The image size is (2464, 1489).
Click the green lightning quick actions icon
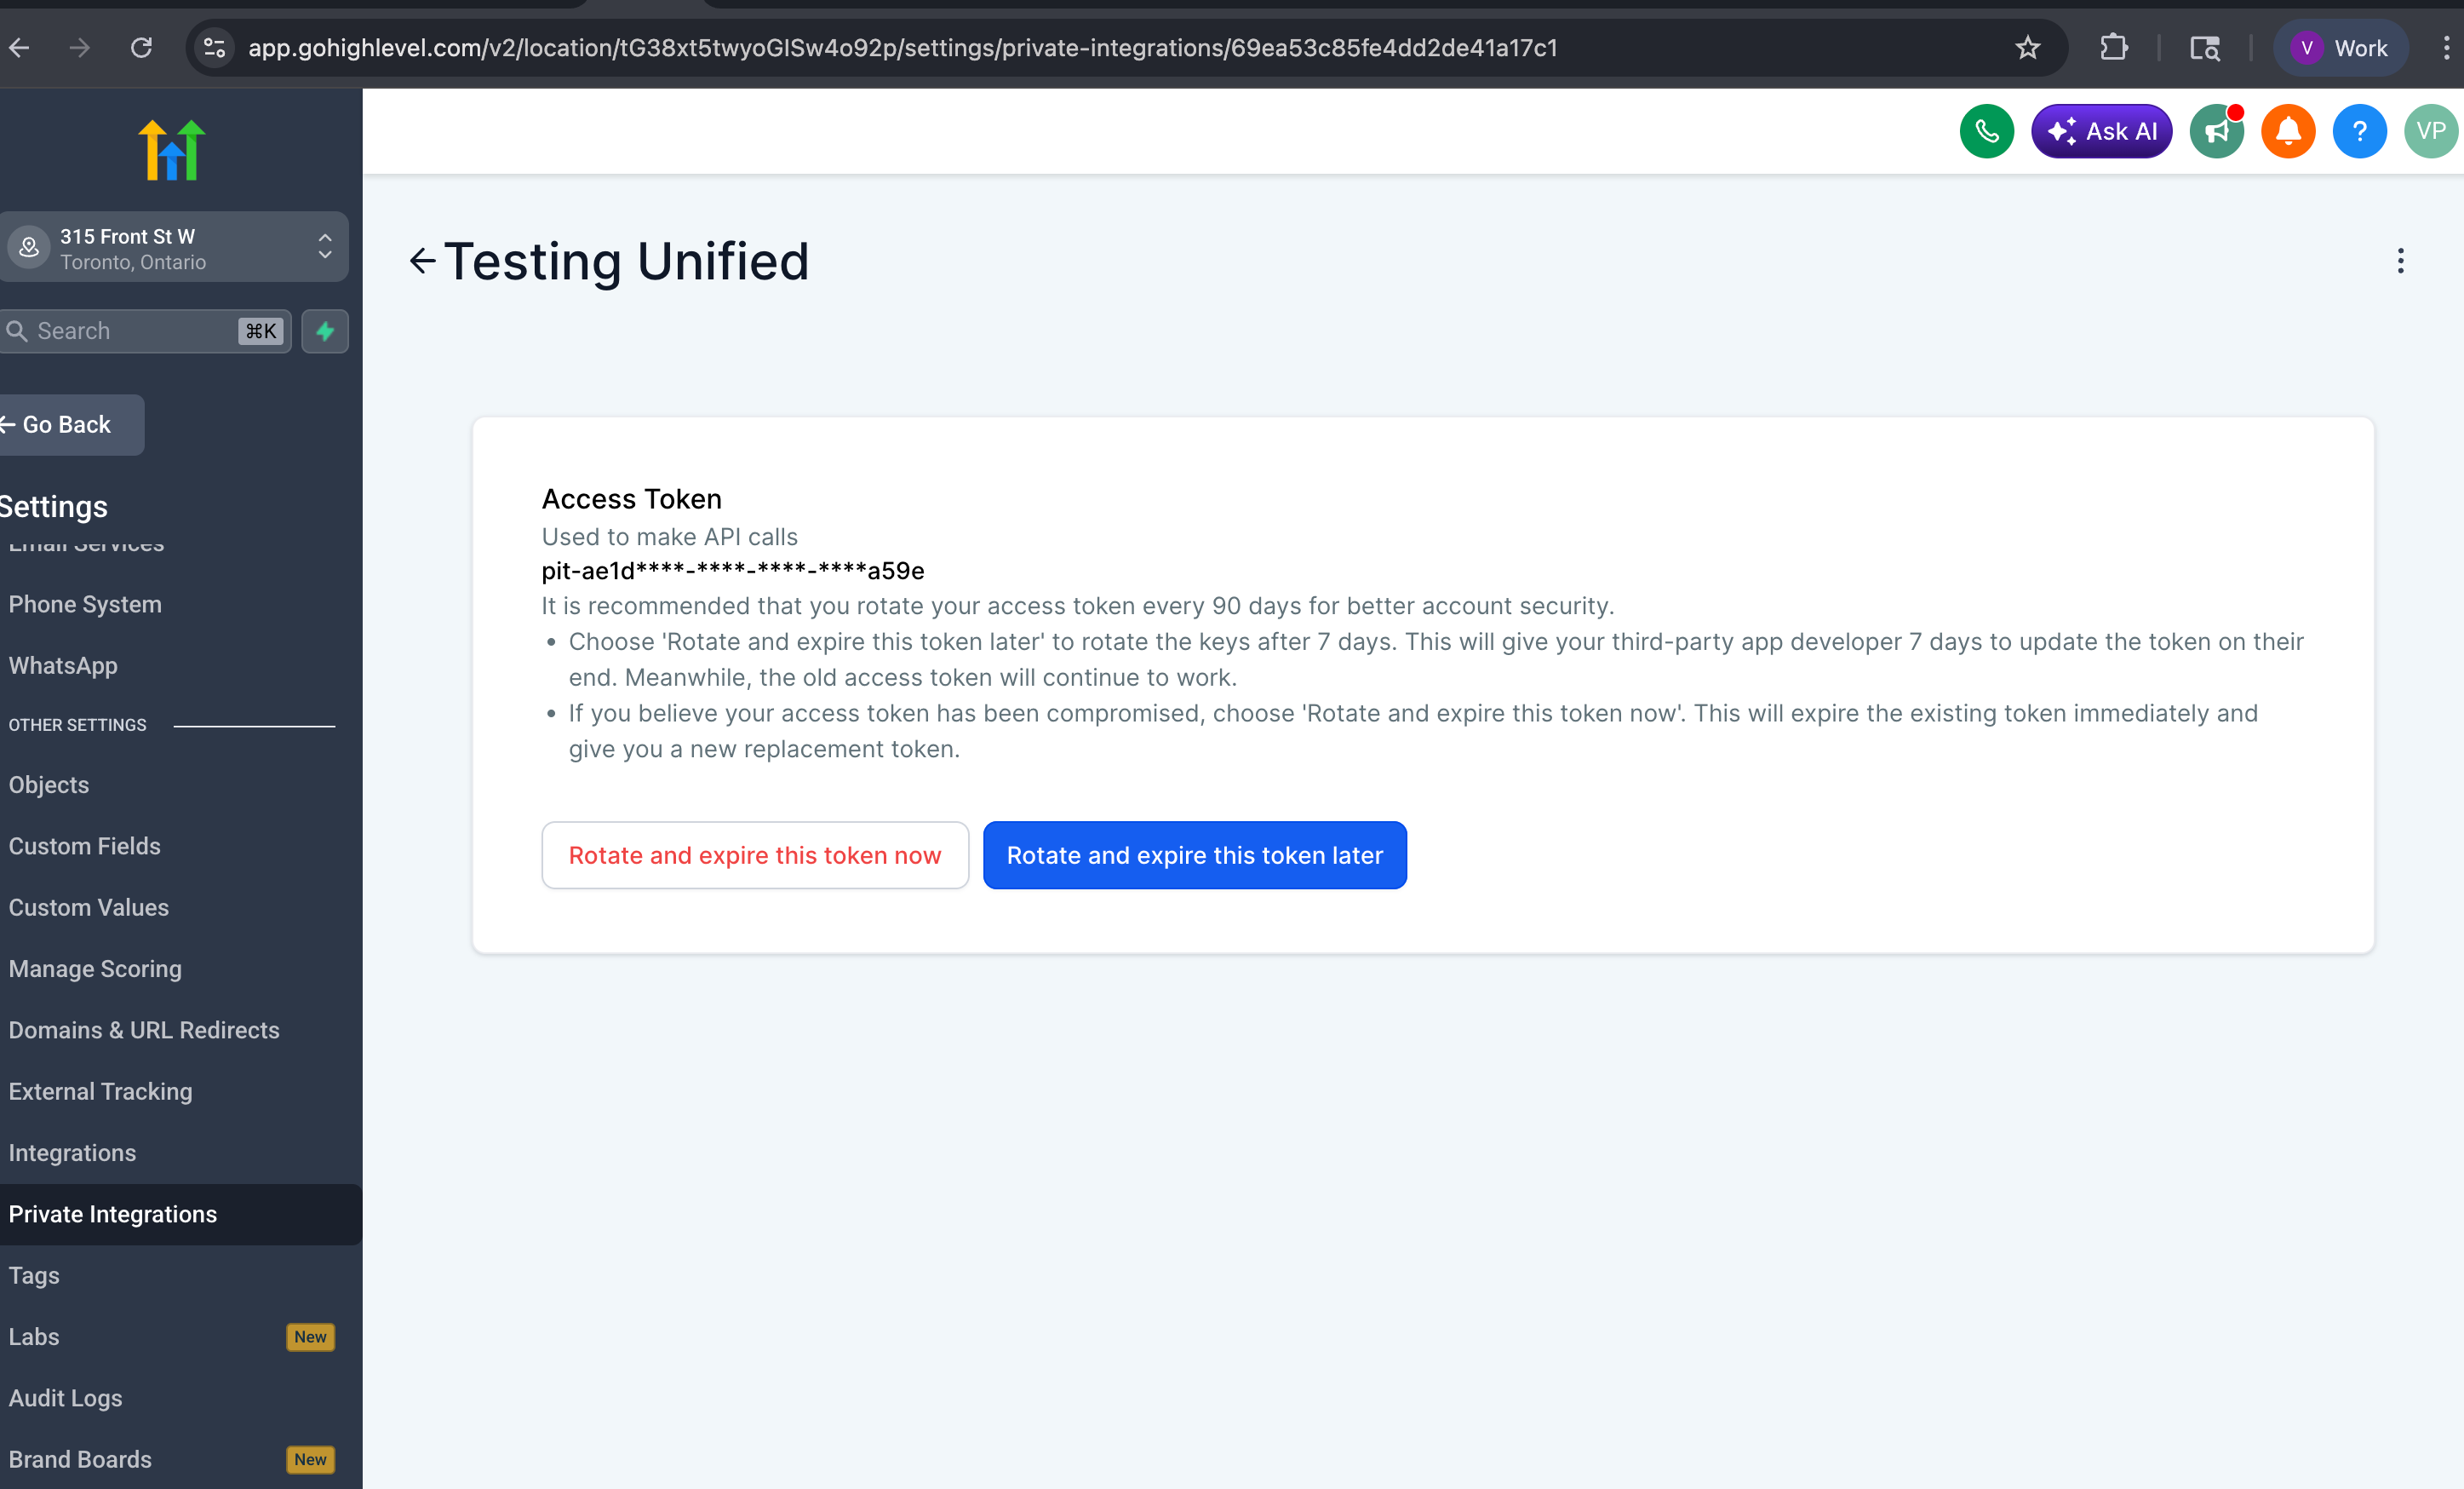[325, 331]
